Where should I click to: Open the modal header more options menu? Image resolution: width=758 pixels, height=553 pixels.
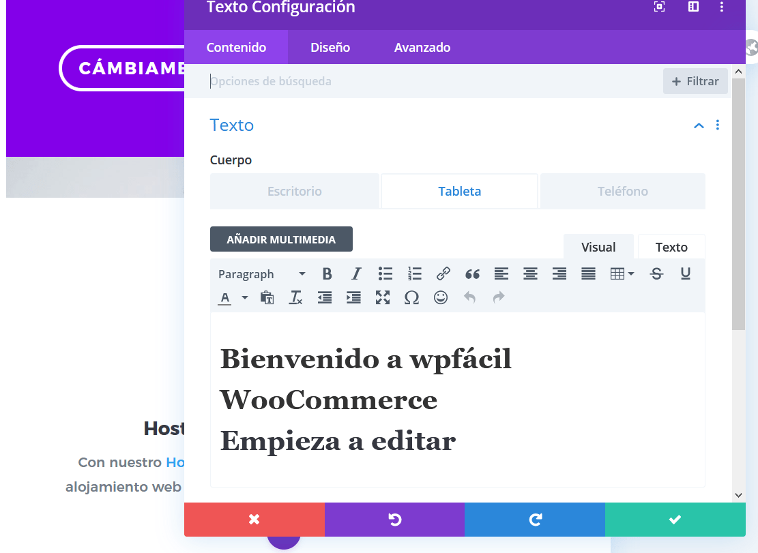tap(722, 6)
